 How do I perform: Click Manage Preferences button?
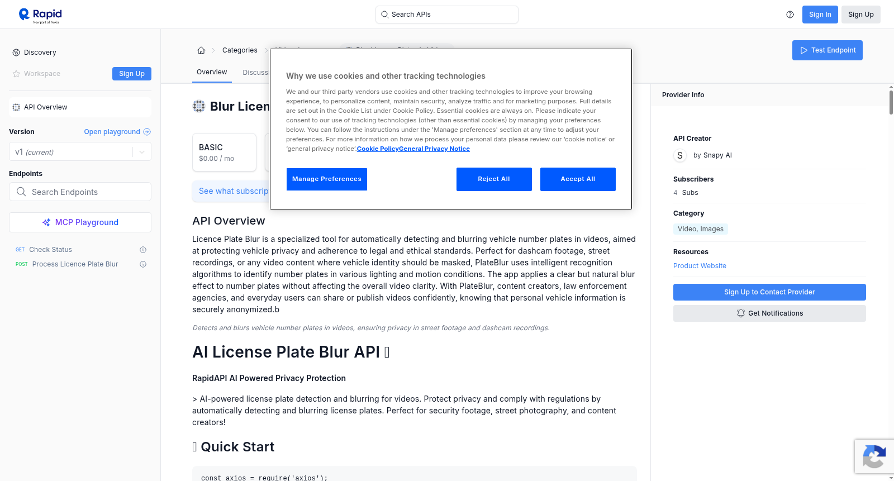pyautogui.click(x=327, y=179)
